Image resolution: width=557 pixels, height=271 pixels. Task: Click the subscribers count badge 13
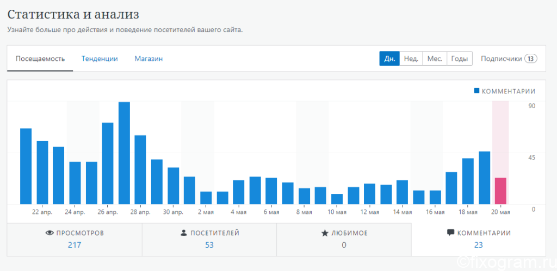[531, 59]
